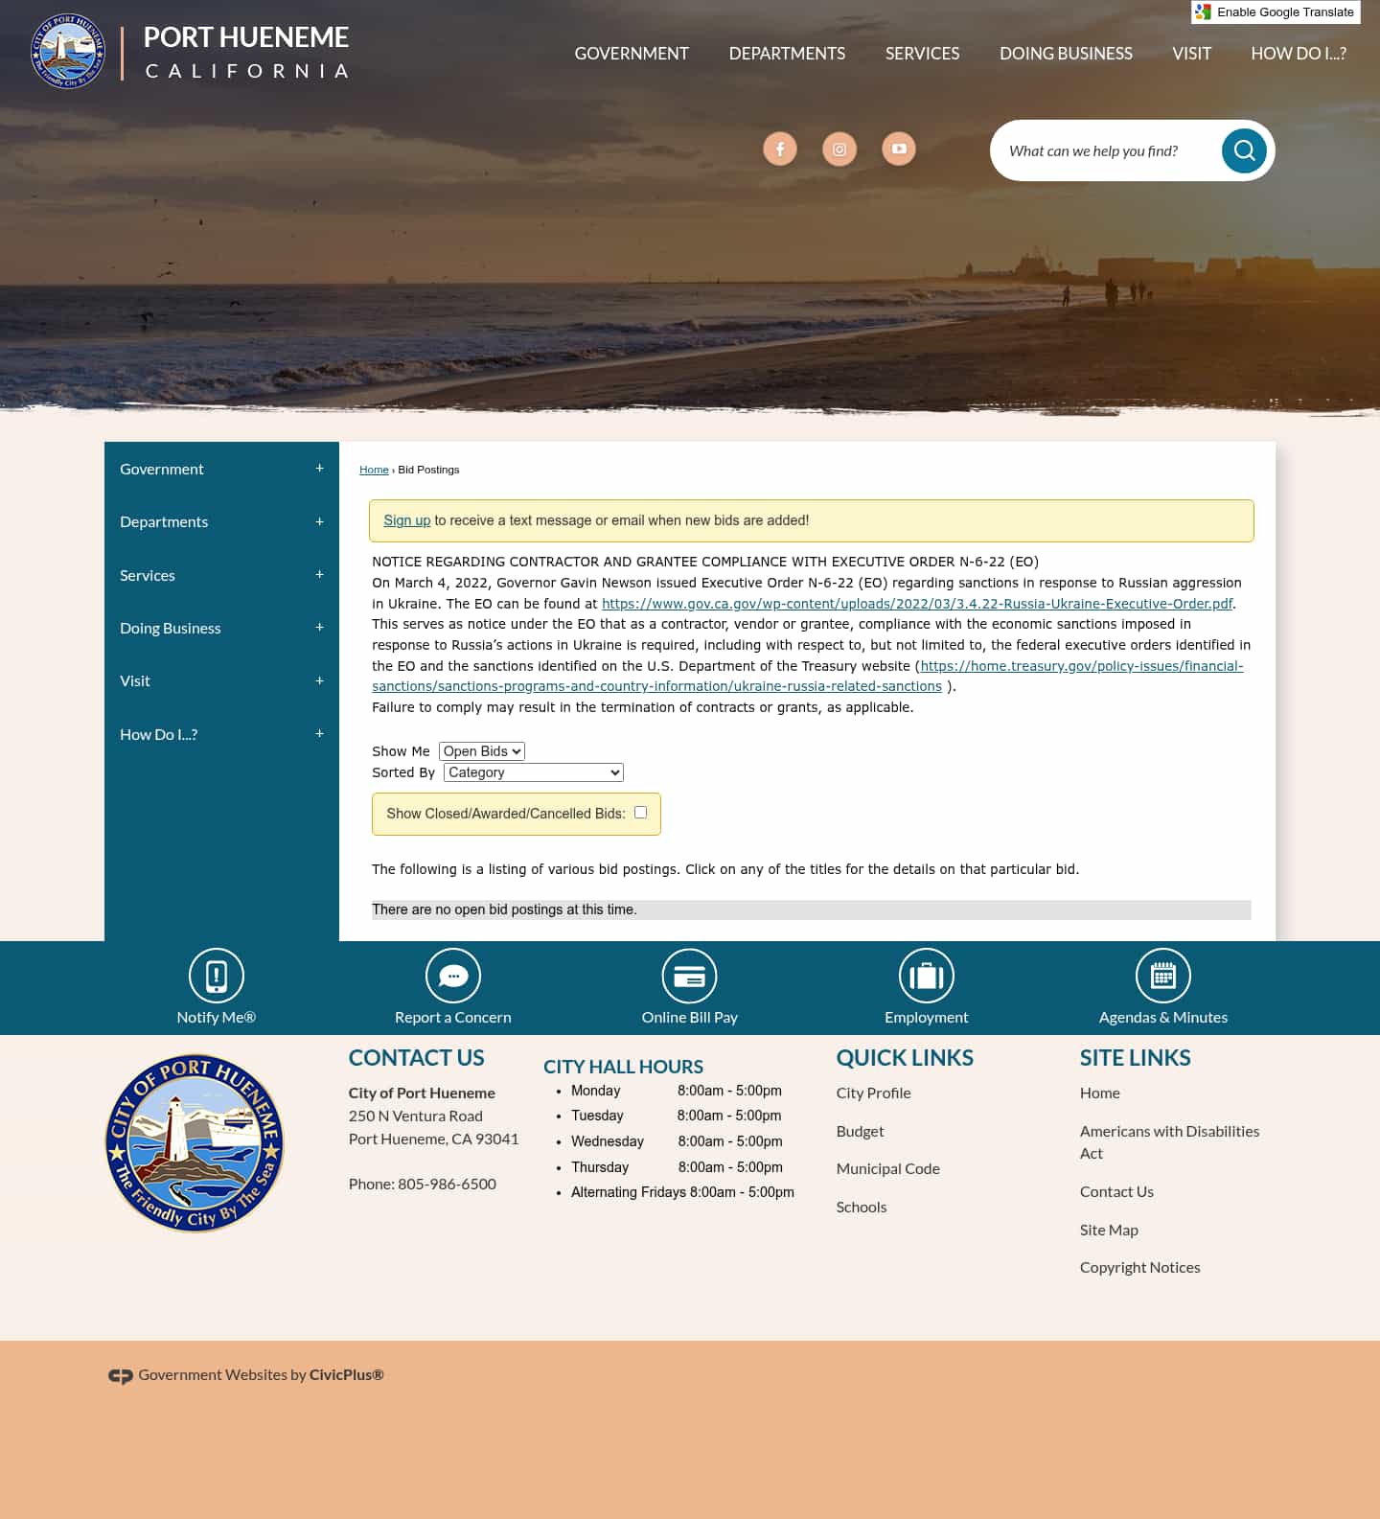The width and height of the screenshot is (1380, 1519).
Task: Open the GOVERNMENT top menu
Action: coord(632,54)
